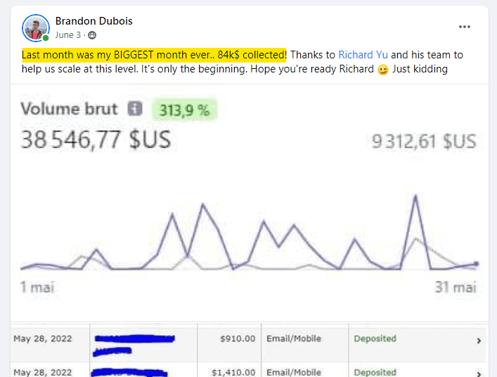Click the yellow highlighted BIGGEST month text
Screen dimensions: 497x377
coord(154,55)
